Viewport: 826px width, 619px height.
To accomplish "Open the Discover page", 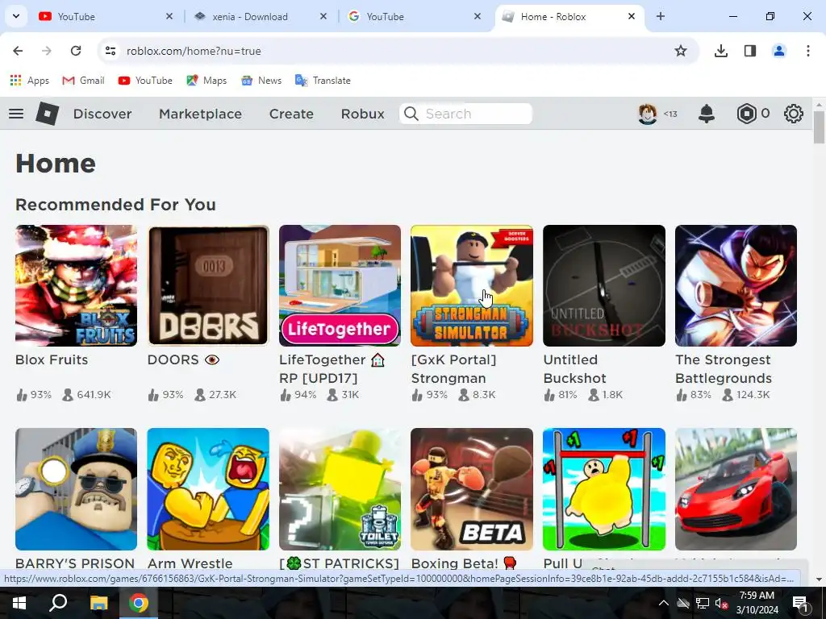I will tap(102, 114).
